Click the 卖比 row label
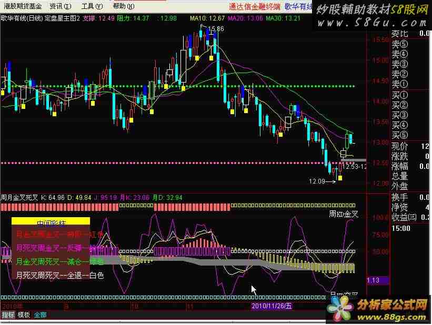Image resolution: width=432 pixels, height=325 pixels. click(399, 34)
